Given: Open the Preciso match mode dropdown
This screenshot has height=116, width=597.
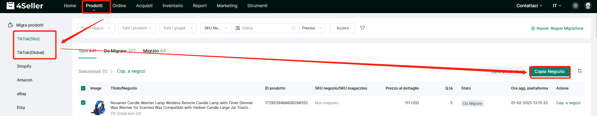Looking at the screenshot, I should pos(312,28).
